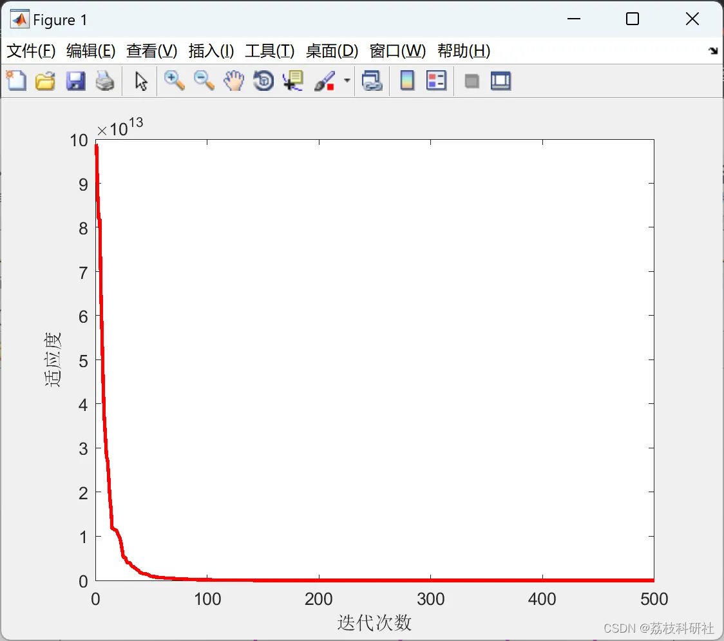
Task: Click the Figure 1 window title text
Action: (x=60, y=20)
